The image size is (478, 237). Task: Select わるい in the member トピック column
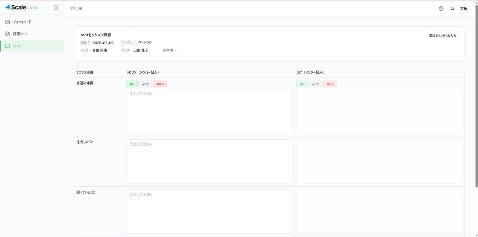point(160,84)
